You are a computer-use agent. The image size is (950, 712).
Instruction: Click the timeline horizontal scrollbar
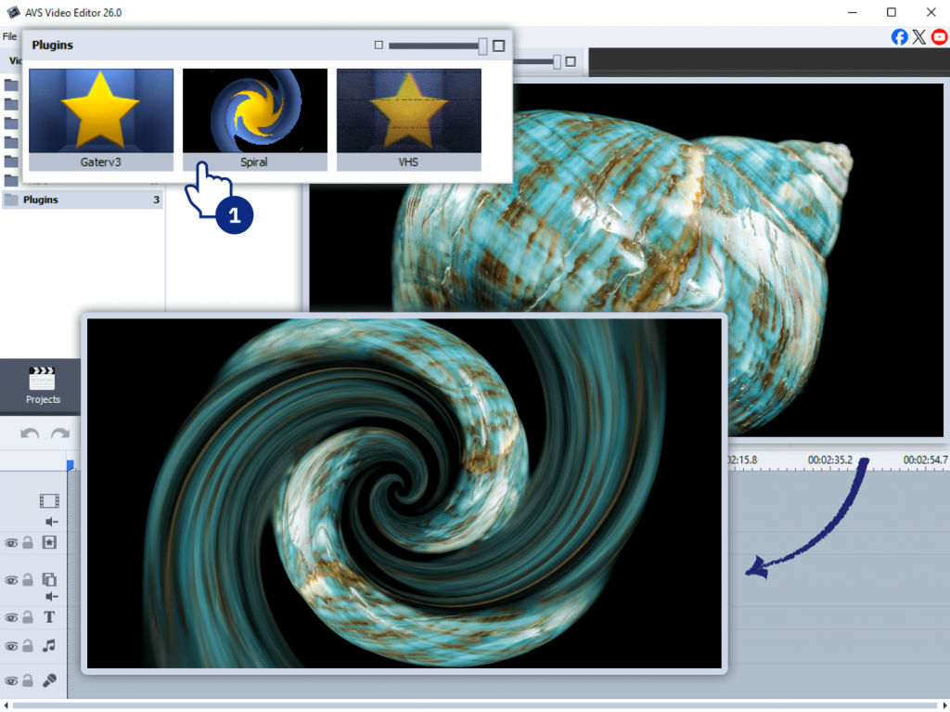click(x=475, y=706)
